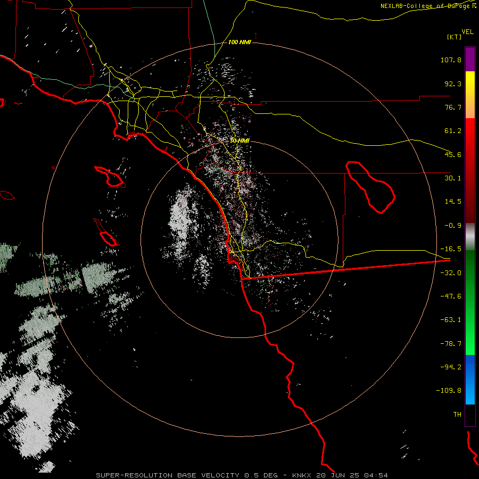Click the 107.8 velocity scale value
The width and height of the screenshot is (479, 479).
pyautogui.click(x=451, y=60)
